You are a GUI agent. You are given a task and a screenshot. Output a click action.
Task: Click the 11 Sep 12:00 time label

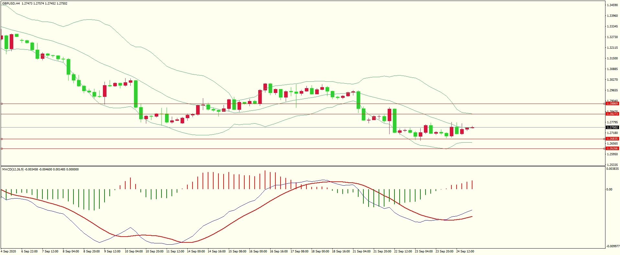[x=175, y=251]
